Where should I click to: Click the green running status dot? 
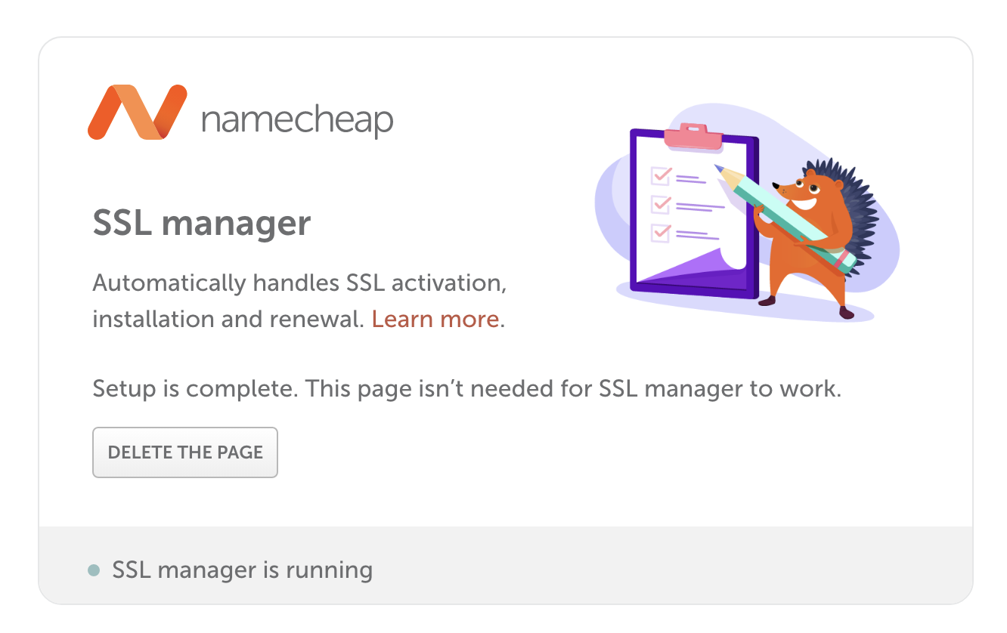tap(94, 570)
